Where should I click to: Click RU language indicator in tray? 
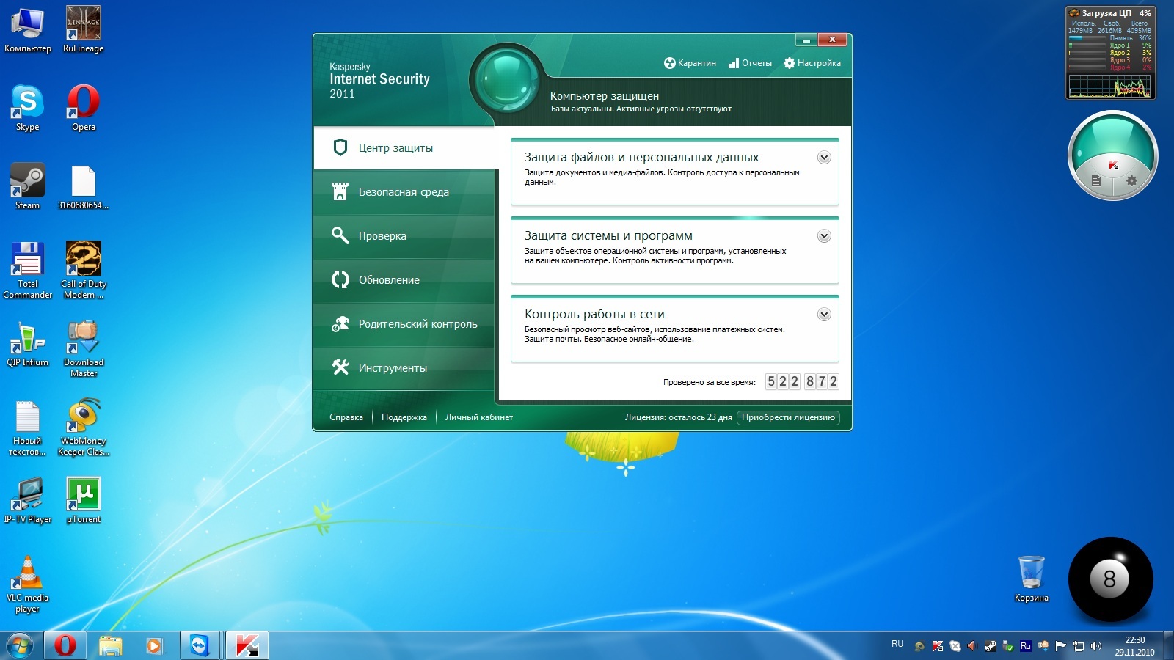pyautogui.click(x=897, y=644)
